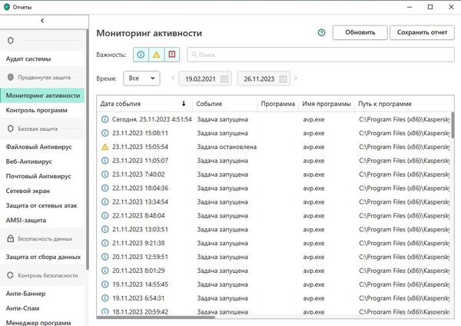The height and width of the screenshot is (326, 461).
Task: Click info icon of 23.11.2023 15:08:11 event
Action: click(105, 133)
